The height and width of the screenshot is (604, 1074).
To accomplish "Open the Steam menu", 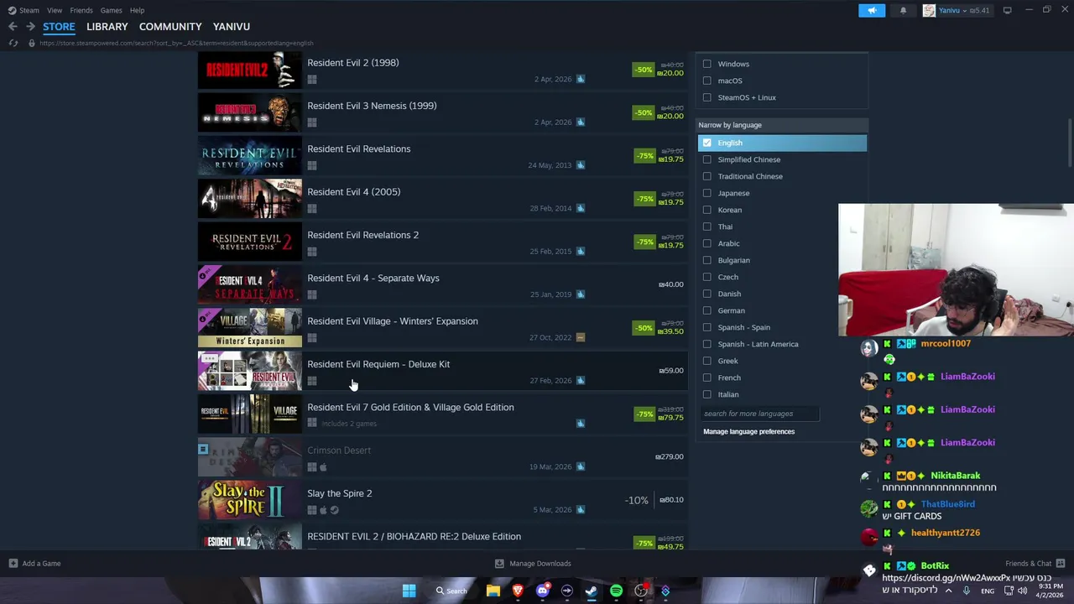I will coord(29,10).
